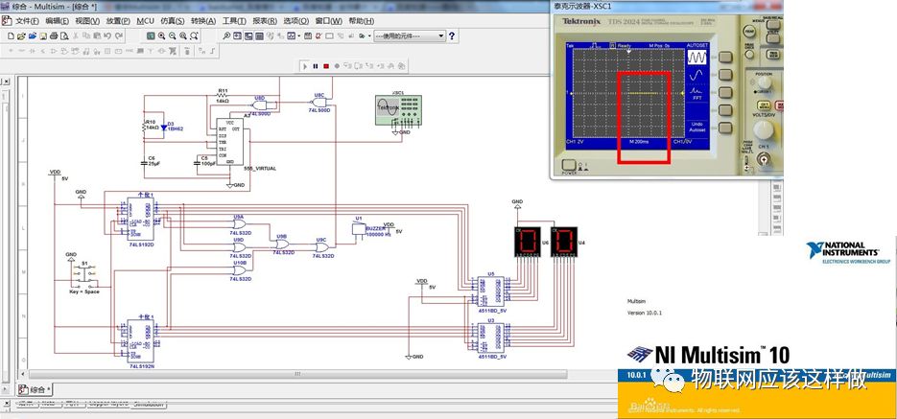Select the Key = Space label

click(84, 291)
